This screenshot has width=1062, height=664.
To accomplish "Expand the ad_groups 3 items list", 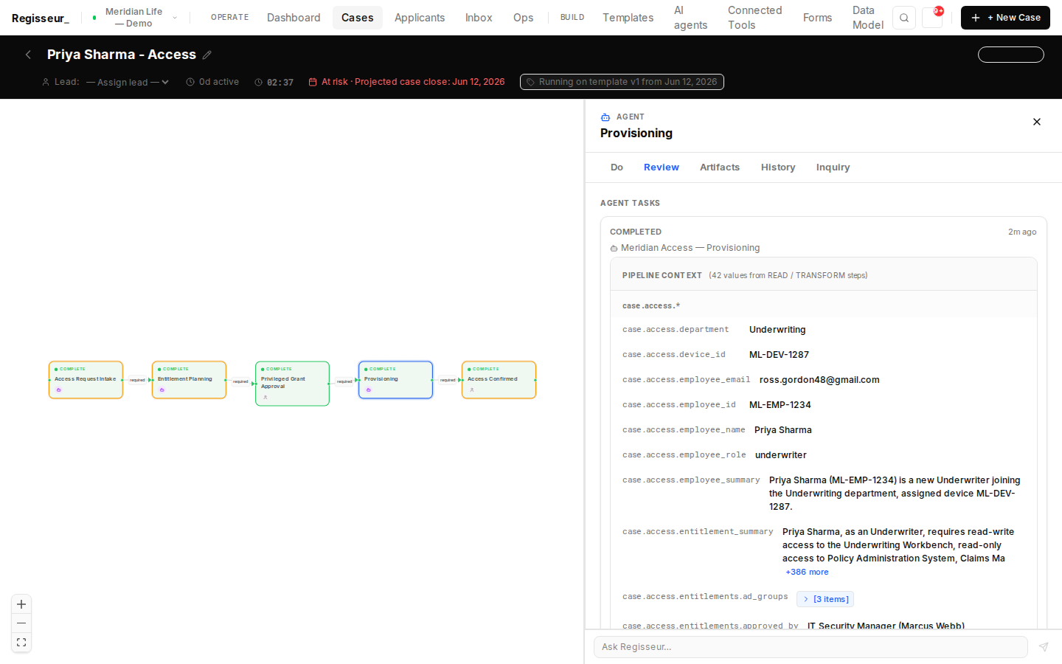I will click(x=825, y=599).
